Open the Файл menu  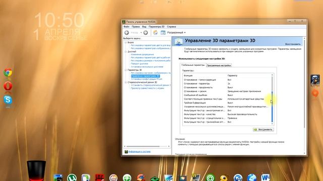pyautogui.click(x=126, y=27)
